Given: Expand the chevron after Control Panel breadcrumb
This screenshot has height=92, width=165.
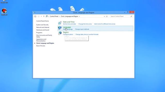Looking at the screenshot, I should (x=60, y=16).
